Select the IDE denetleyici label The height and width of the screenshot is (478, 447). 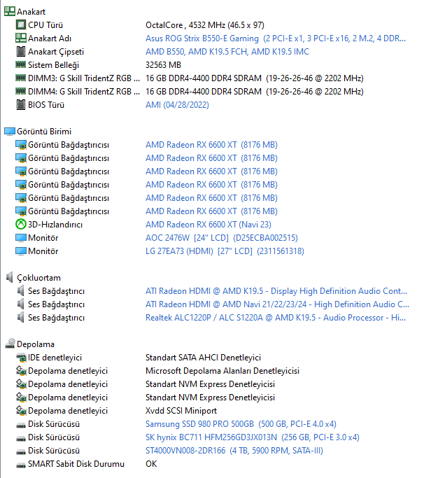tap(55, 358)
